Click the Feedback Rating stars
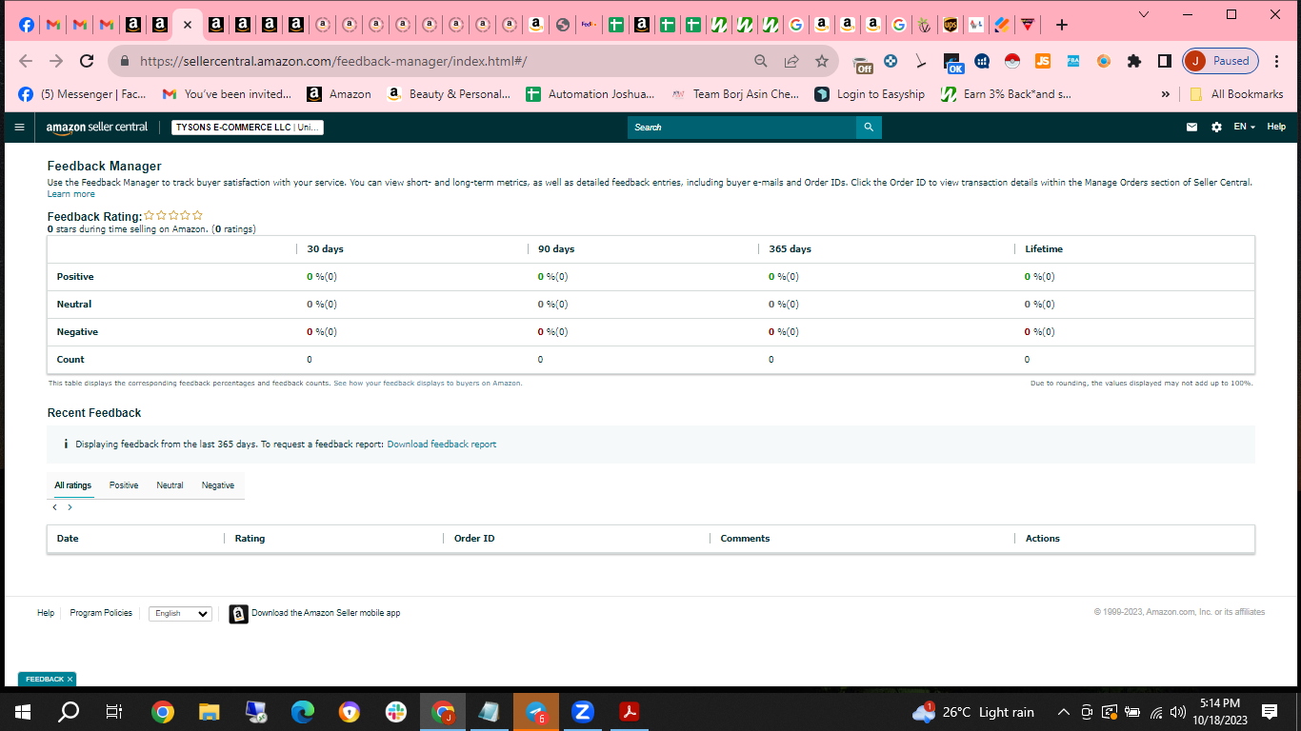 173,216
